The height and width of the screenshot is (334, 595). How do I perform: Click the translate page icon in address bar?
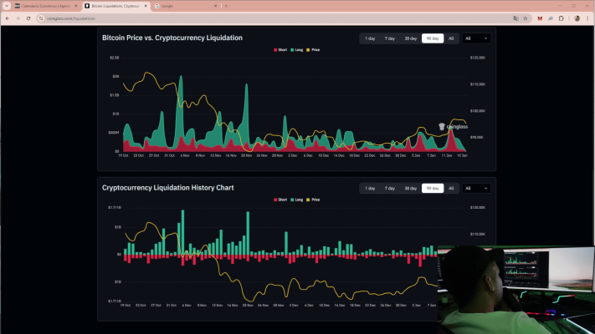pos(515,18)
